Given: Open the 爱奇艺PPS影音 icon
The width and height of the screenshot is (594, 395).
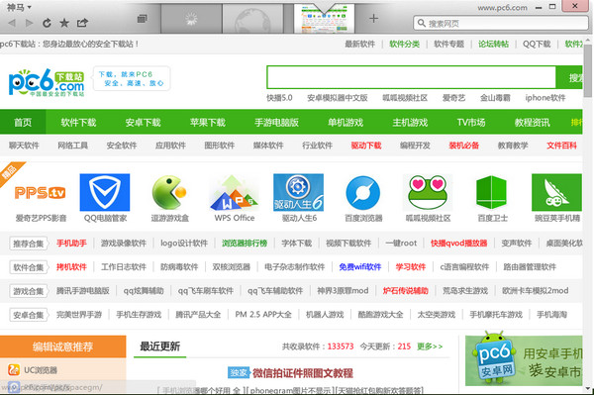Looking at the screenshot, I should point(41,192).
